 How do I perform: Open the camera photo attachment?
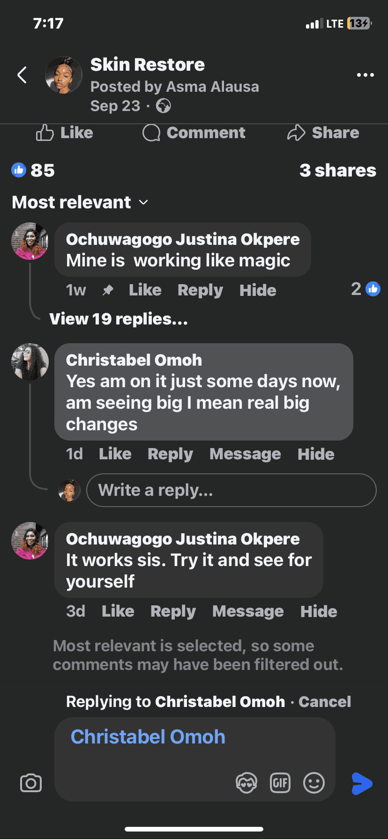(31, 783)
